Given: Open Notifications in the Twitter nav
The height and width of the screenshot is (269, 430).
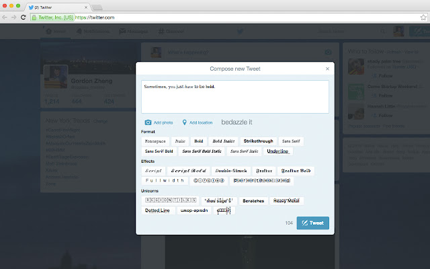Looking at the screenshot, I should (x=93, y=32).
